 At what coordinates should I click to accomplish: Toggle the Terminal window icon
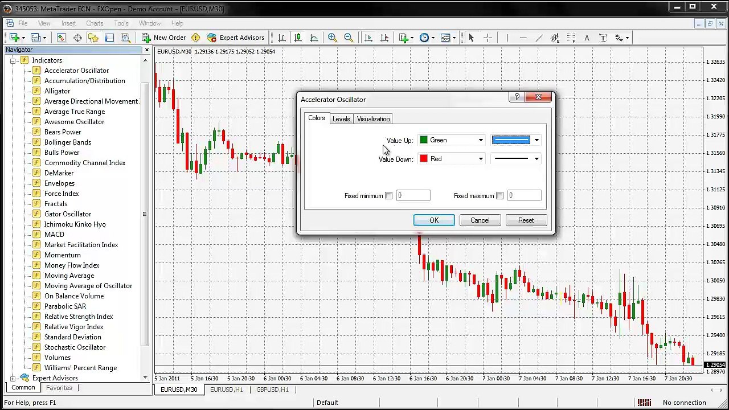[x=109, y=38]
